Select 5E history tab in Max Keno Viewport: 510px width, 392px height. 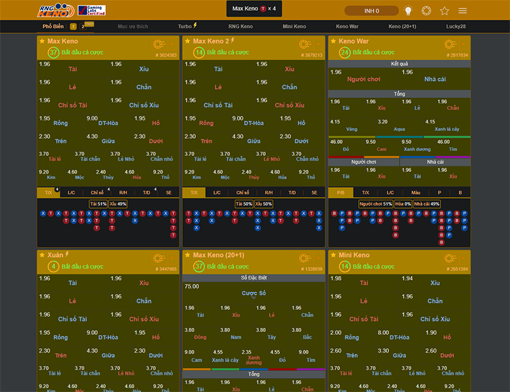(168, 193)
